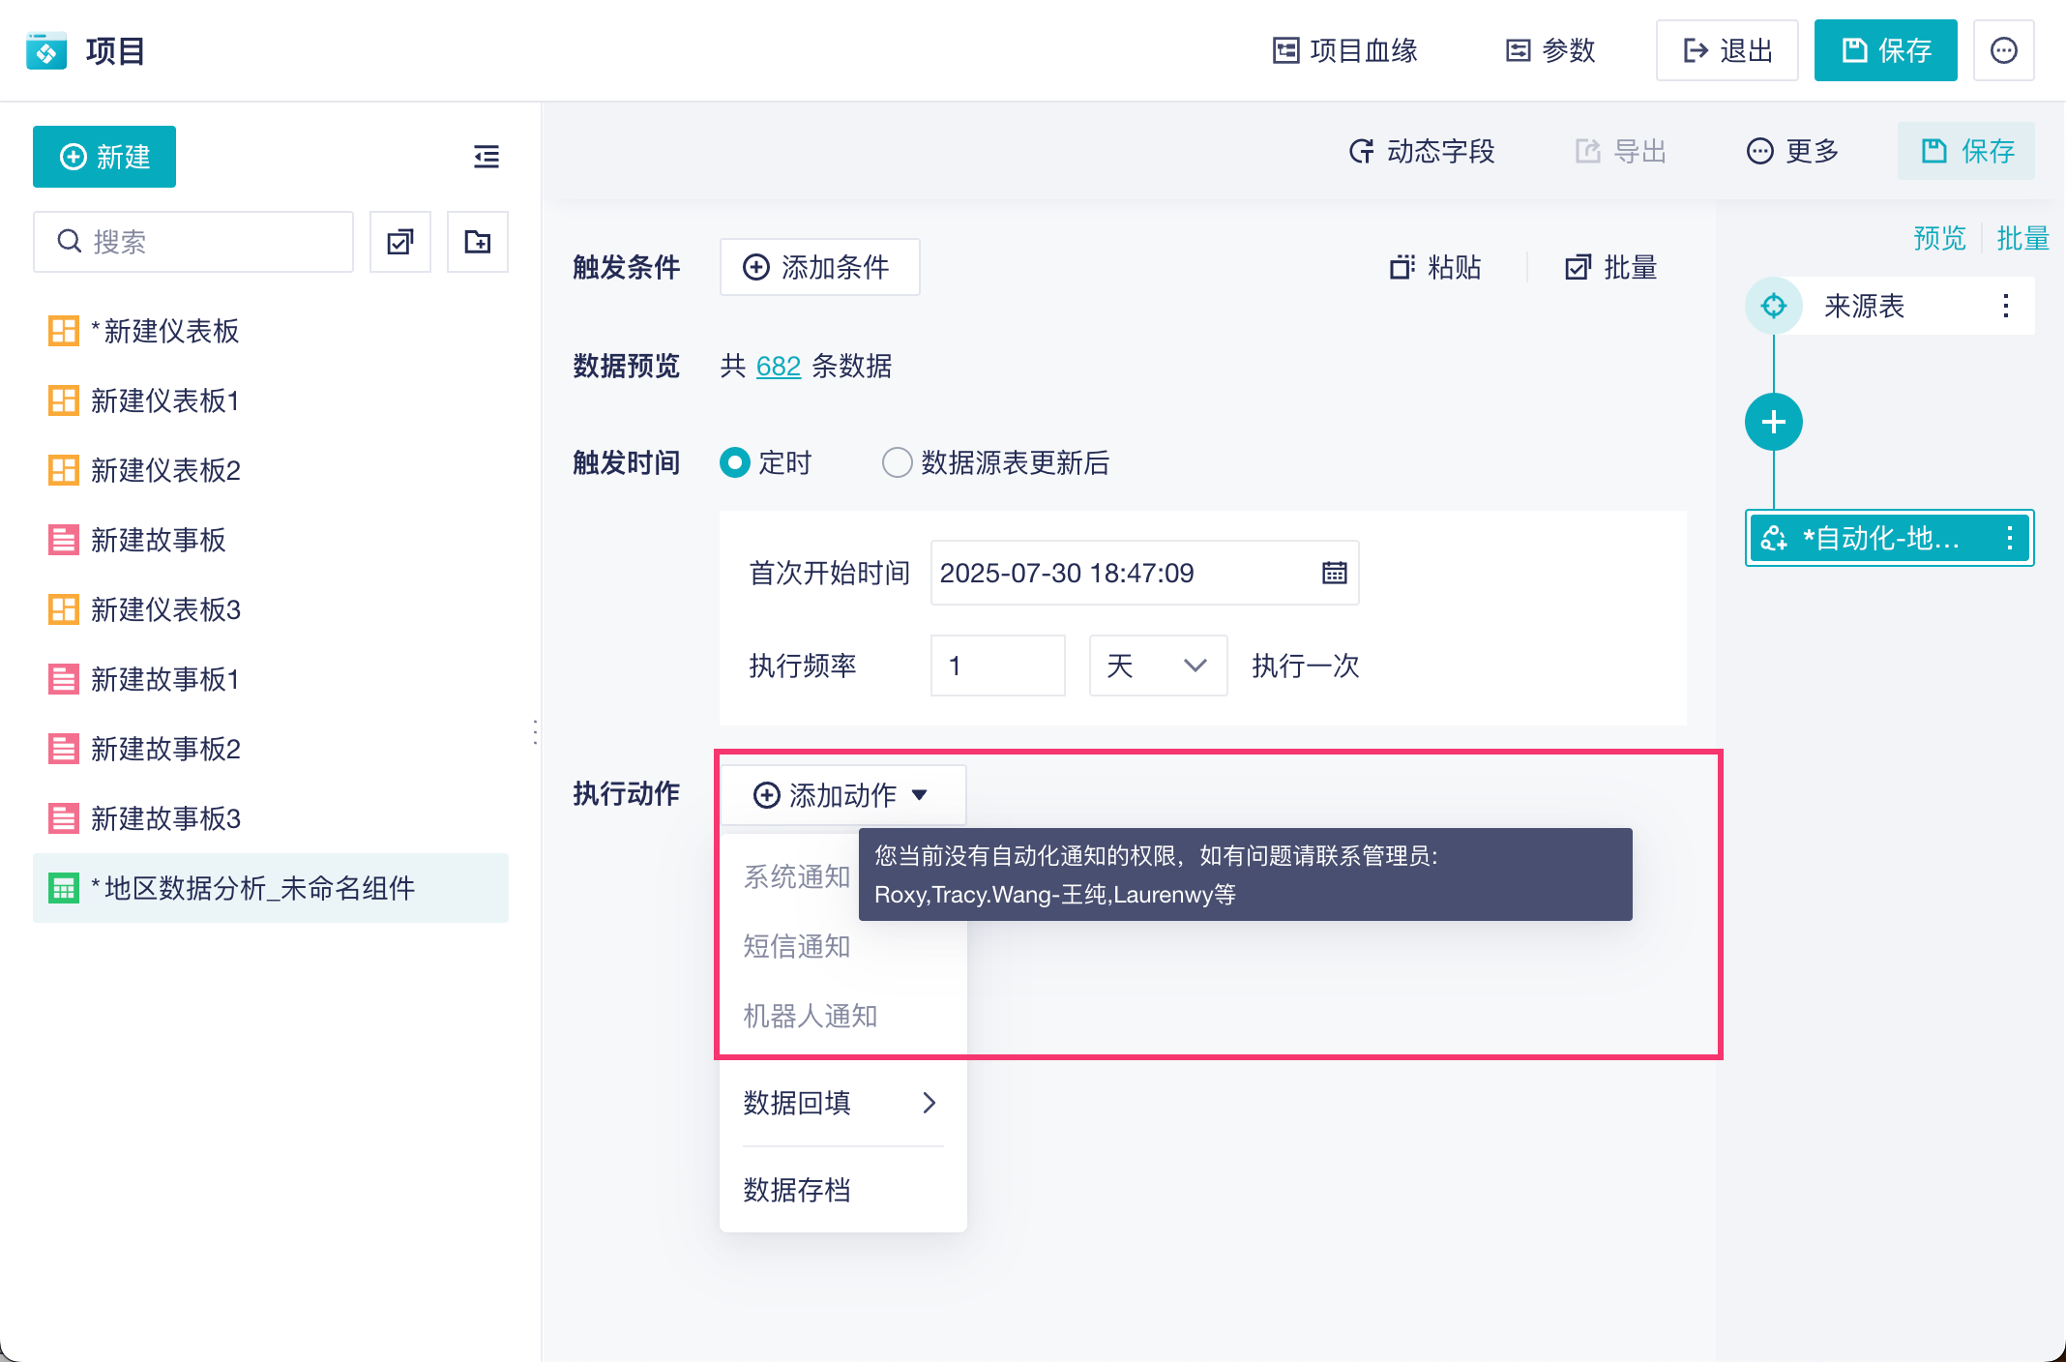Image resolution: width=2066 pixels, height=1362 pixels.
Task: Click the 添加条件 button
Action: coord(818,267)
